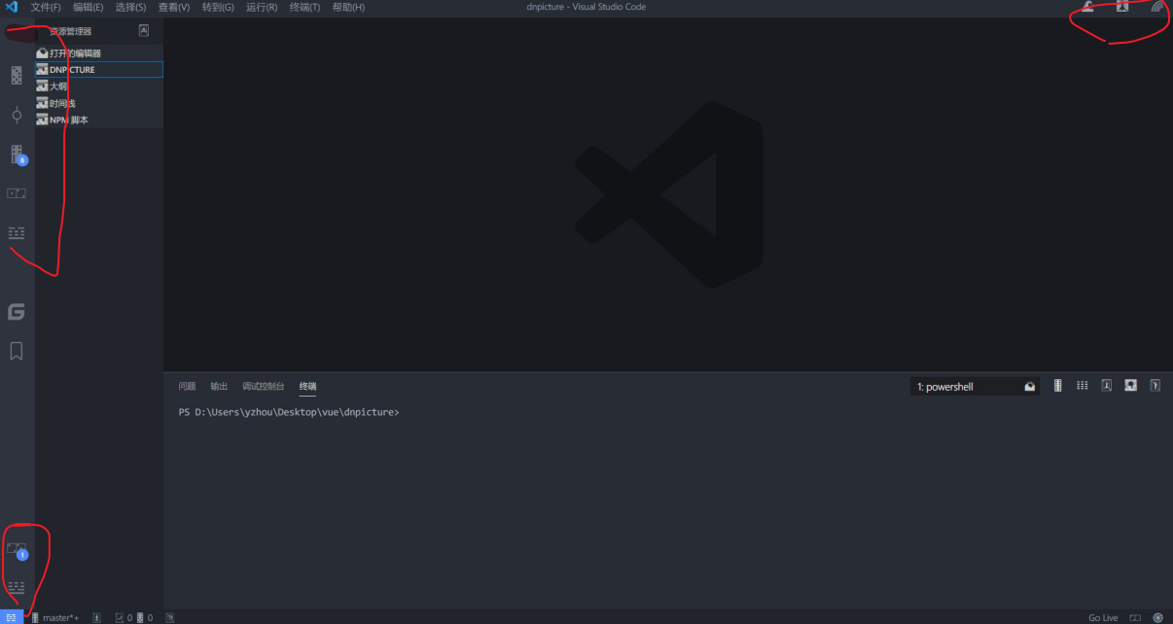Click the status bar icon right of Go Live
This screenshot has width=1173, height=624.
coord(1135,617)
